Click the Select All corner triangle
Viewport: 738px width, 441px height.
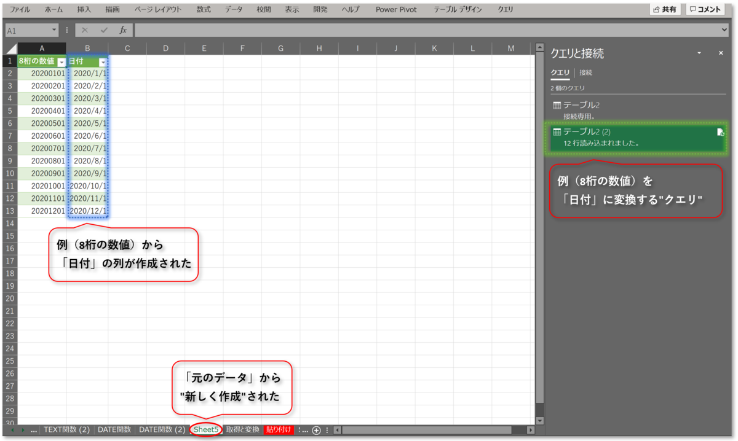point(10,49)
